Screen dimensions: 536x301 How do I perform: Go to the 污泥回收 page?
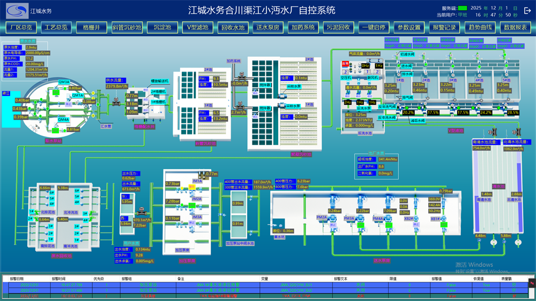[x=338, y=27]
